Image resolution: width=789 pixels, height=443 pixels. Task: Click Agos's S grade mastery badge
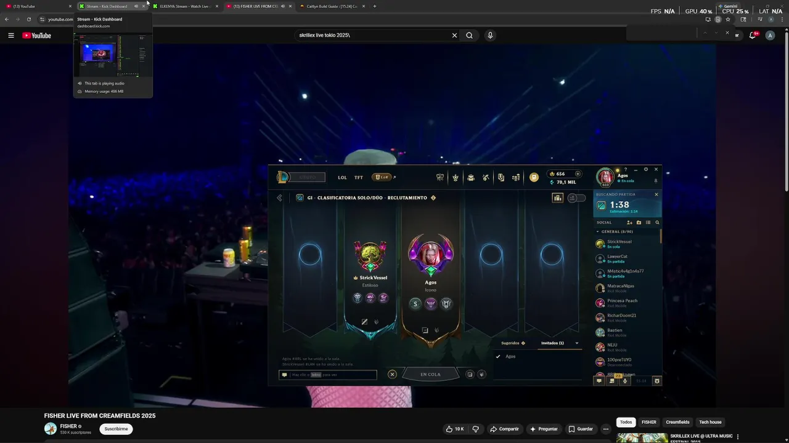415,303
